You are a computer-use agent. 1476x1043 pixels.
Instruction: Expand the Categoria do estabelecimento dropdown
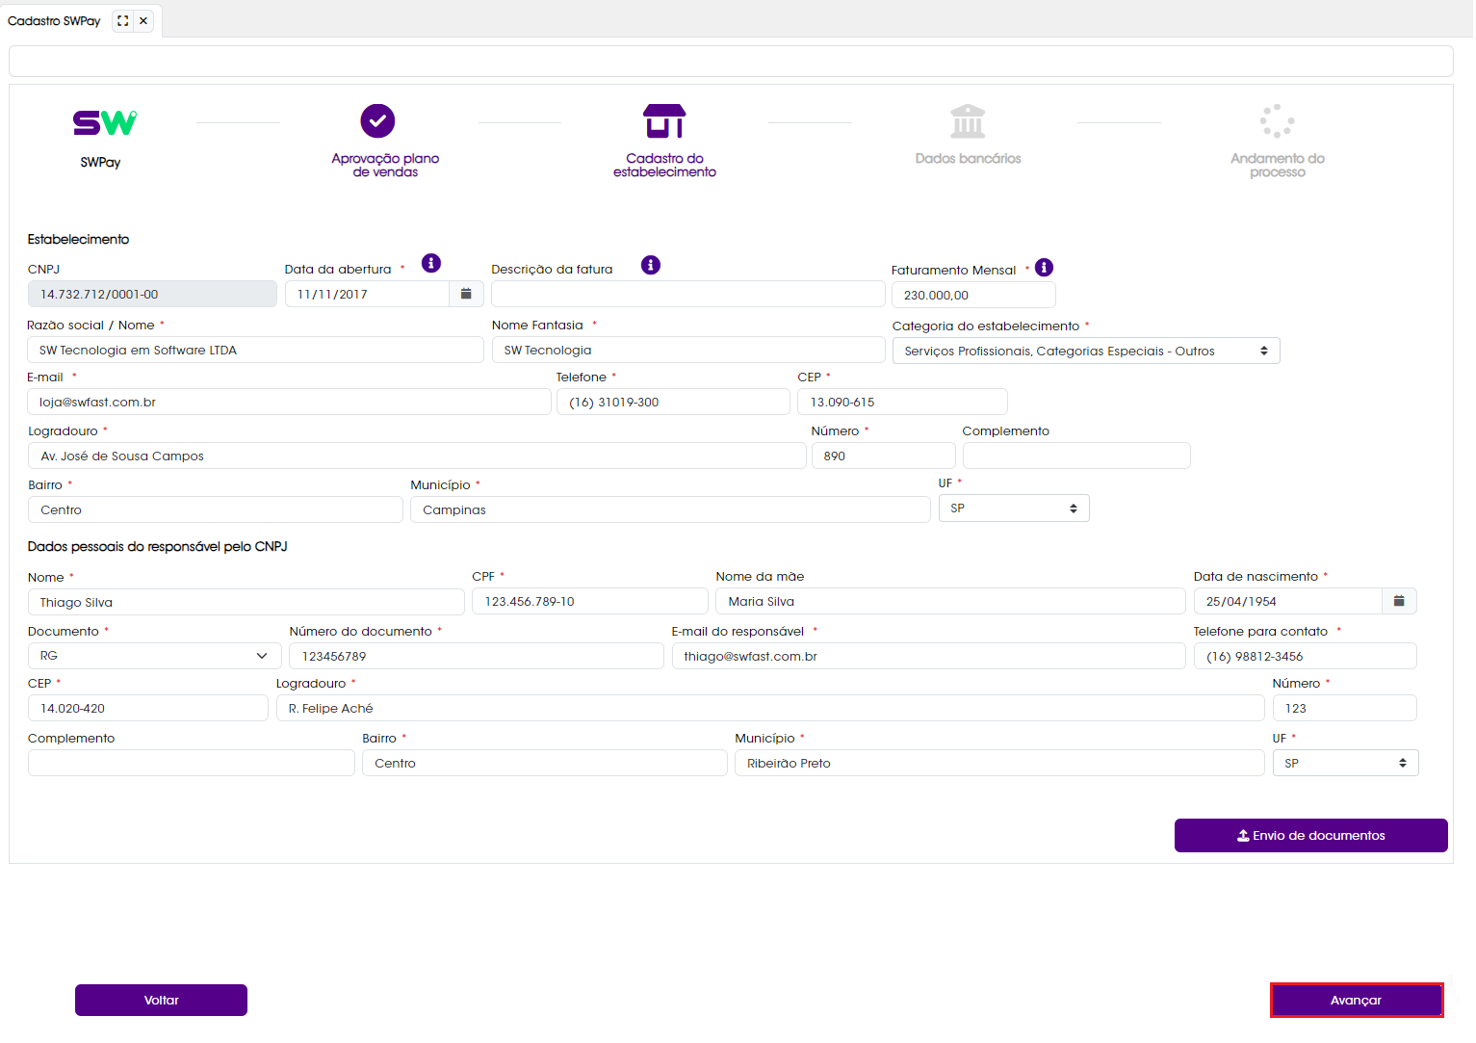[1085, 351]
